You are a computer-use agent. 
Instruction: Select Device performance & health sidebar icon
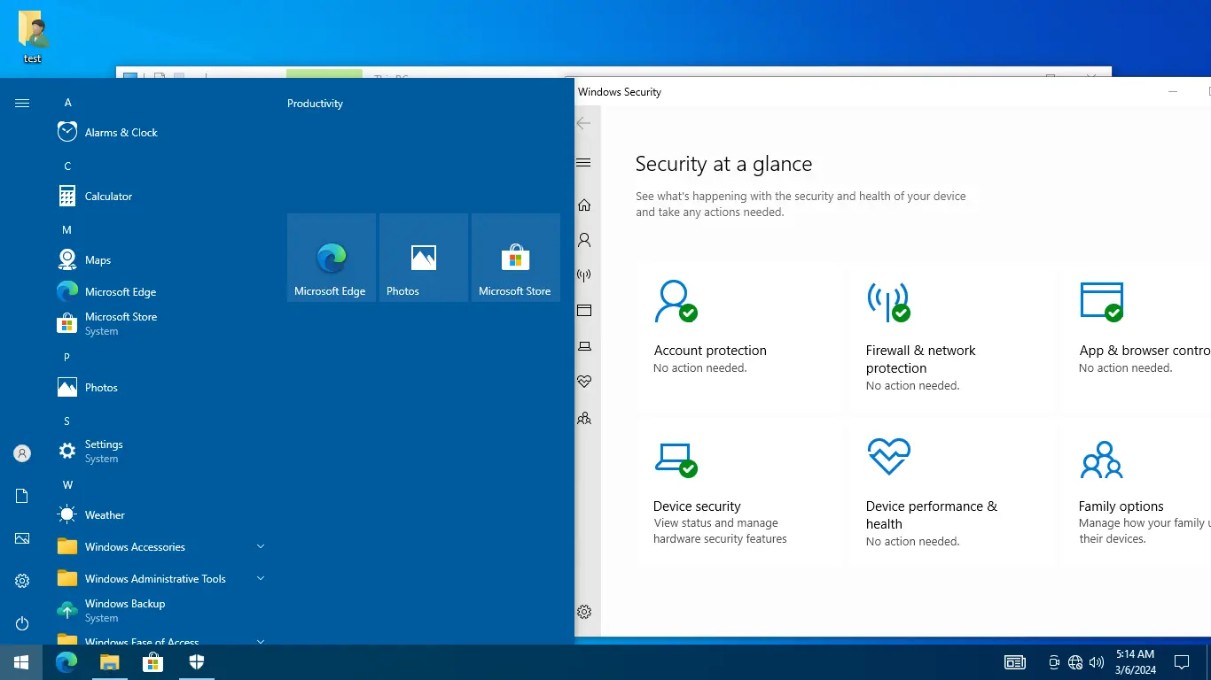584,382
